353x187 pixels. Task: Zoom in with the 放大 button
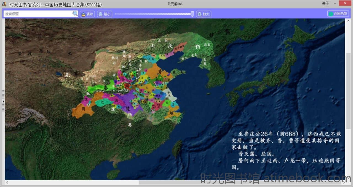204,14
